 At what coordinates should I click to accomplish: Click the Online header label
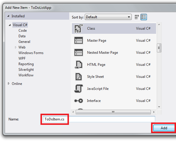[x=17, y=84]
